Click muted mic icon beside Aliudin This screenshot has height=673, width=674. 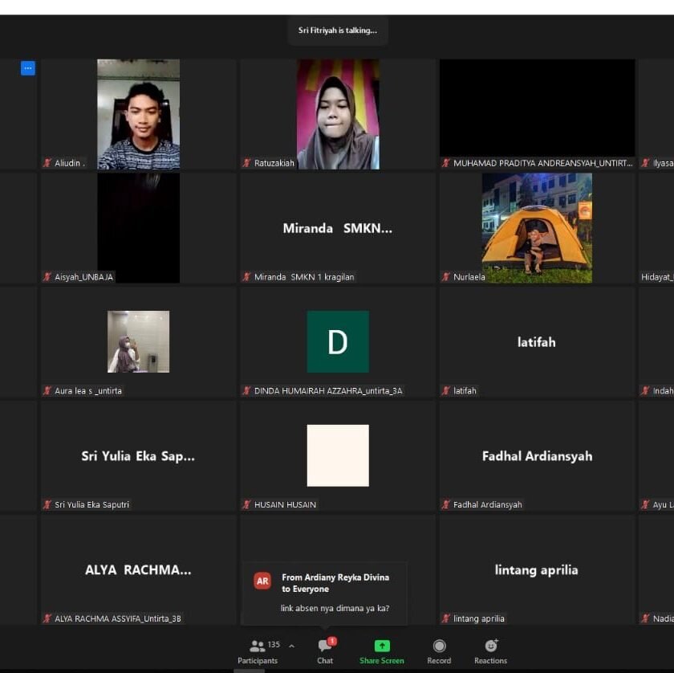coord(47,163)
